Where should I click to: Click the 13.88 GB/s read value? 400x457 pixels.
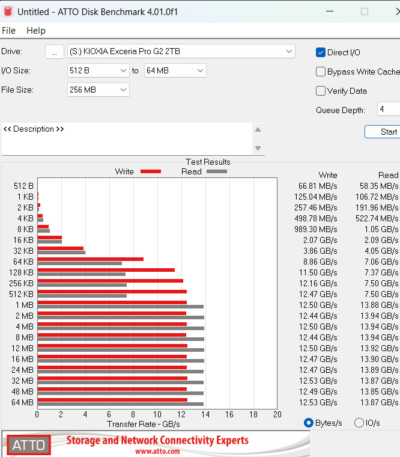[x=380, y=305]
